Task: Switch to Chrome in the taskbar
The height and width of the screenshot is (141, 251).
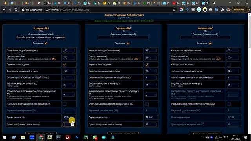Action: (x=41, y=137)
